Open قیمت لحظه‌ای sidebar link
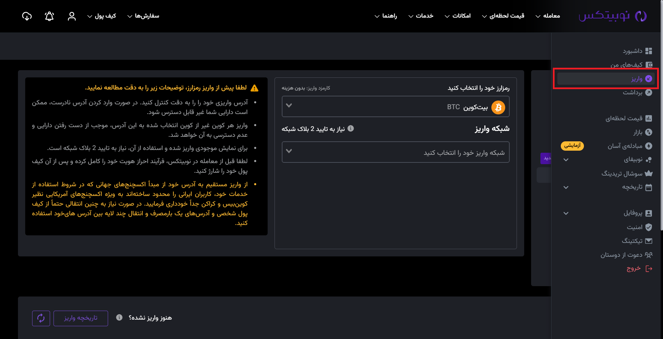 pyautogui.click(x=624, y=118)
